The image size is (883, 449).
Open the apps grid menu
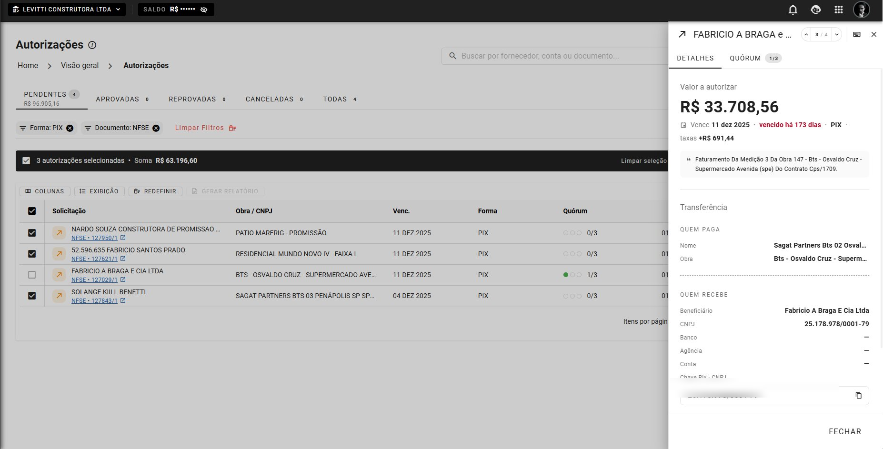click(x=839, y=10)
